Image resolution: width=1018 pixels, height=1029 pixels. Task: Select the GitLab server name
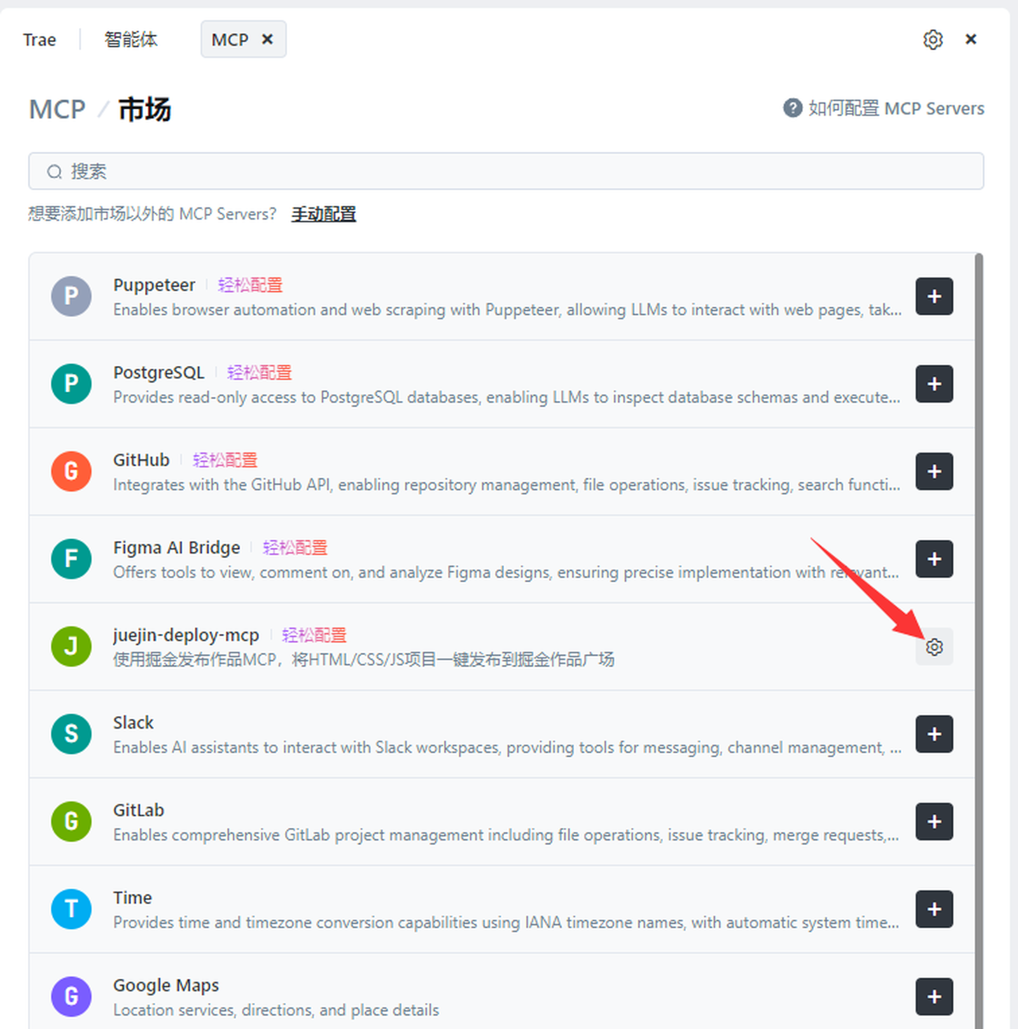(138, 810)
